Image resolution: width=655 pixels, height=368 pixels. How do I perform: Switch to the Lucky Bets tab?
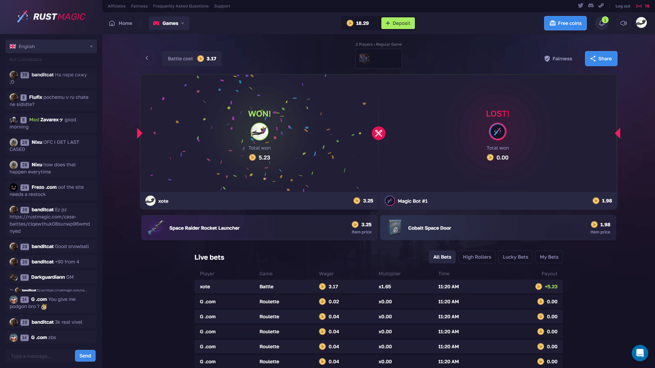(x=515, y=257)
